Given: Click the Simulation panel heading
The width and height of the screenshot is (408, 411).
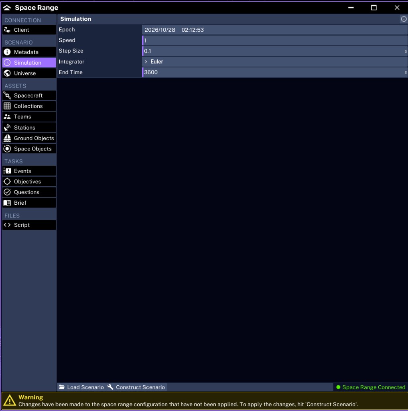Looking at the screenshot, I should (76, 19).
